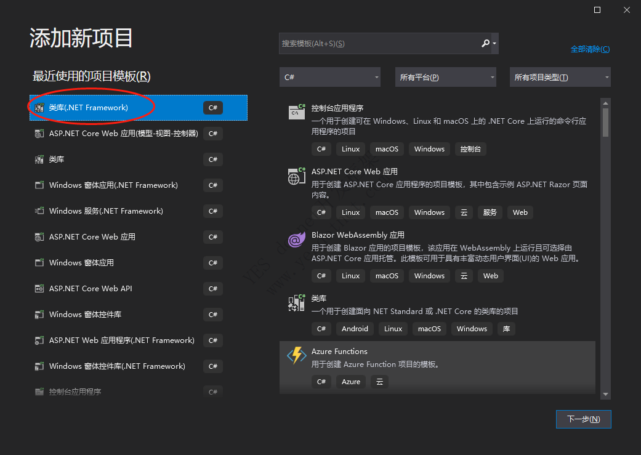Select Blazor WebAssembly 应用 template title
Image resolution: width=641 pixels, height=455 pixels.
358,235
